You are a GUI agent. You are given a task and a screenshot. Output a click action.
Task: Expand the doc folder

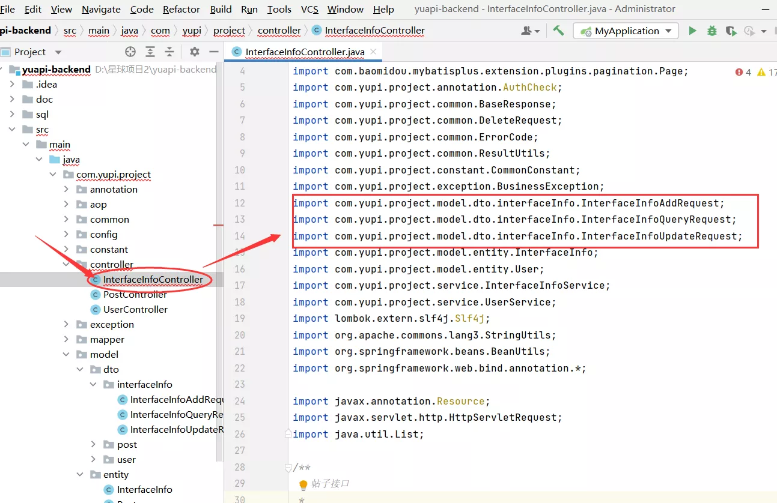(x=12, y=99)
